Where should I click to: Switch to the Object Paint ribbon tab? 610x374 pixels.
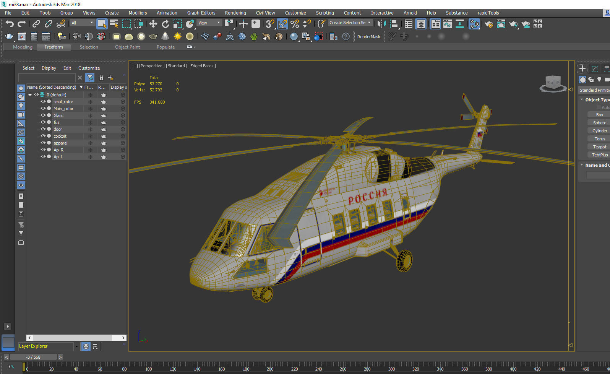[127, 47]
